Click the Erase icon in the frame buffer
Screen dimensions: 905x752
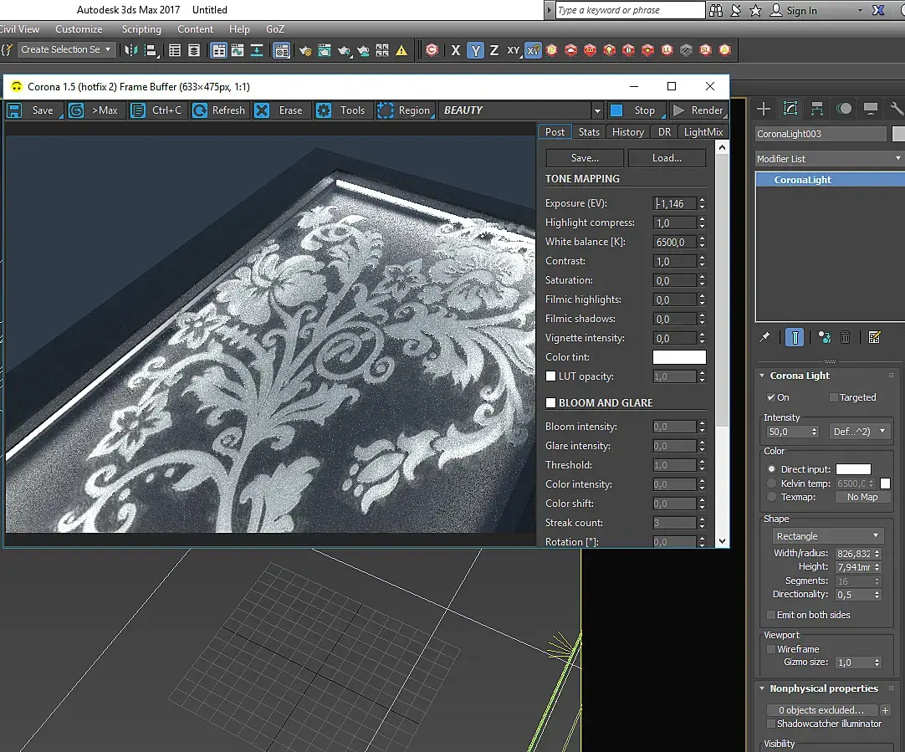coord(263,110)
